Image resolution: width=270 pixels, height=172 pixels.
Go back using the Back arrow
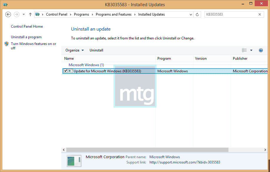(8, 14)
